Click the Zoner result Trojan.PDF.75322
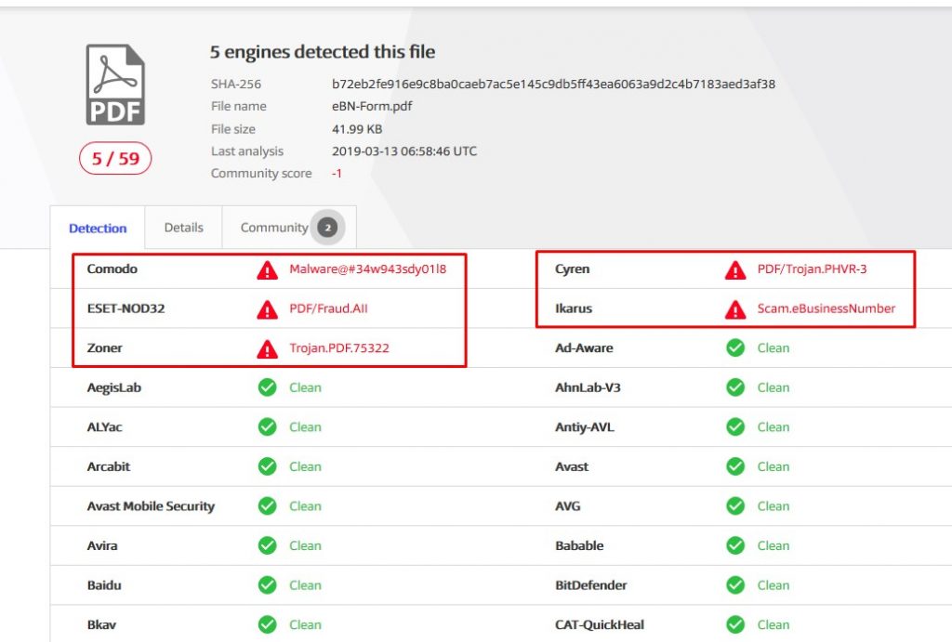The image size is (952, 642). [338, 347]
